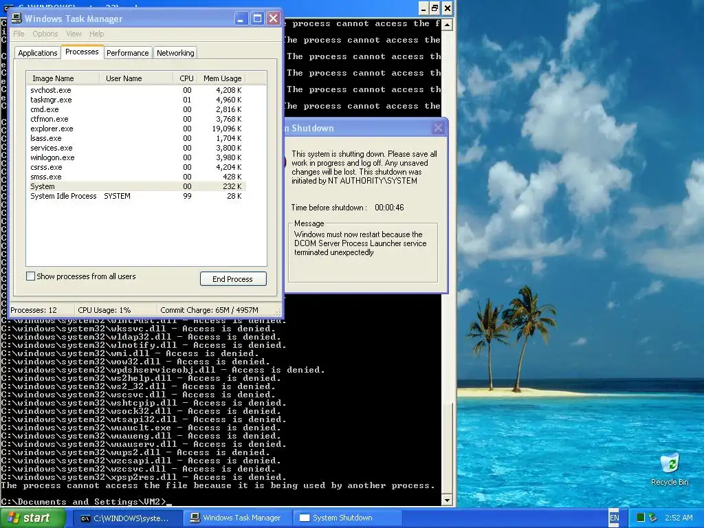Select the csrss.exe process row

(x=136, y=167)
